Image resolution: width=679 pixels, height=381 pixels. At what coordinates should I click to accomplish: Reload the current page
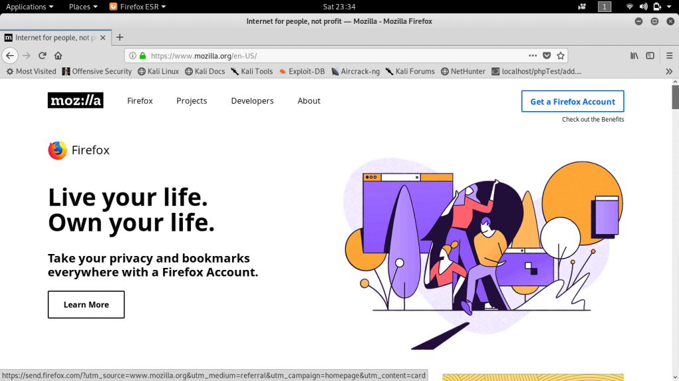click(42, 56)
